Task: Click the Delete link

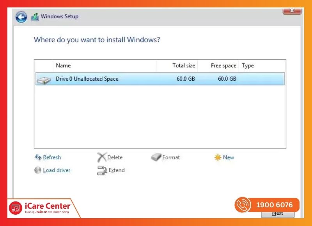Action: (115, 157)
